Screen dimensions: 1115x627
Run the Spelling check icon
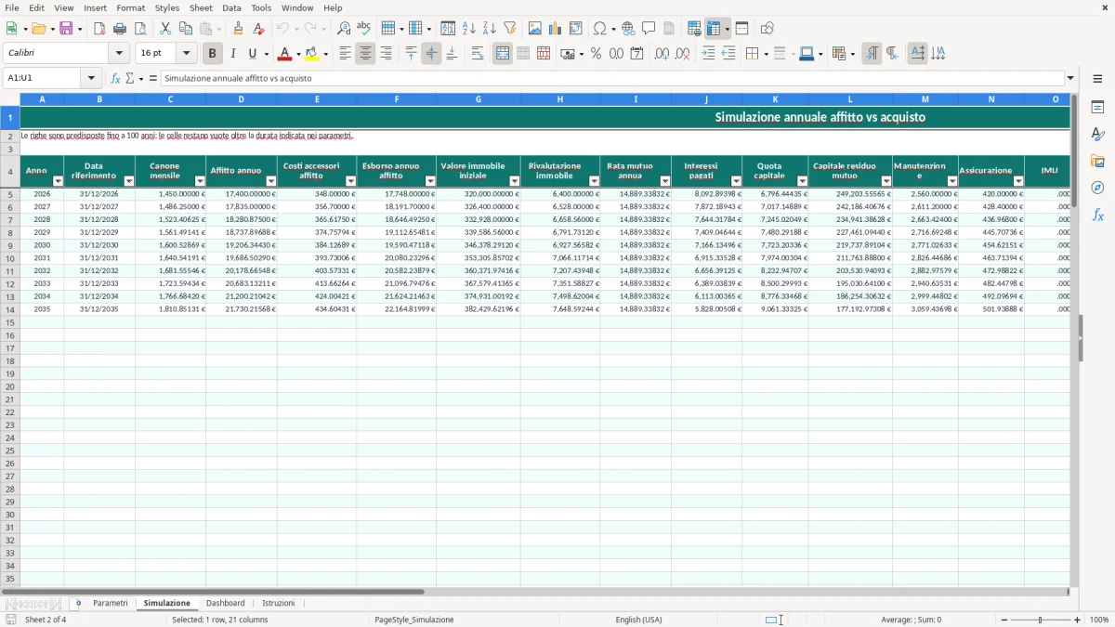point(363,29)
